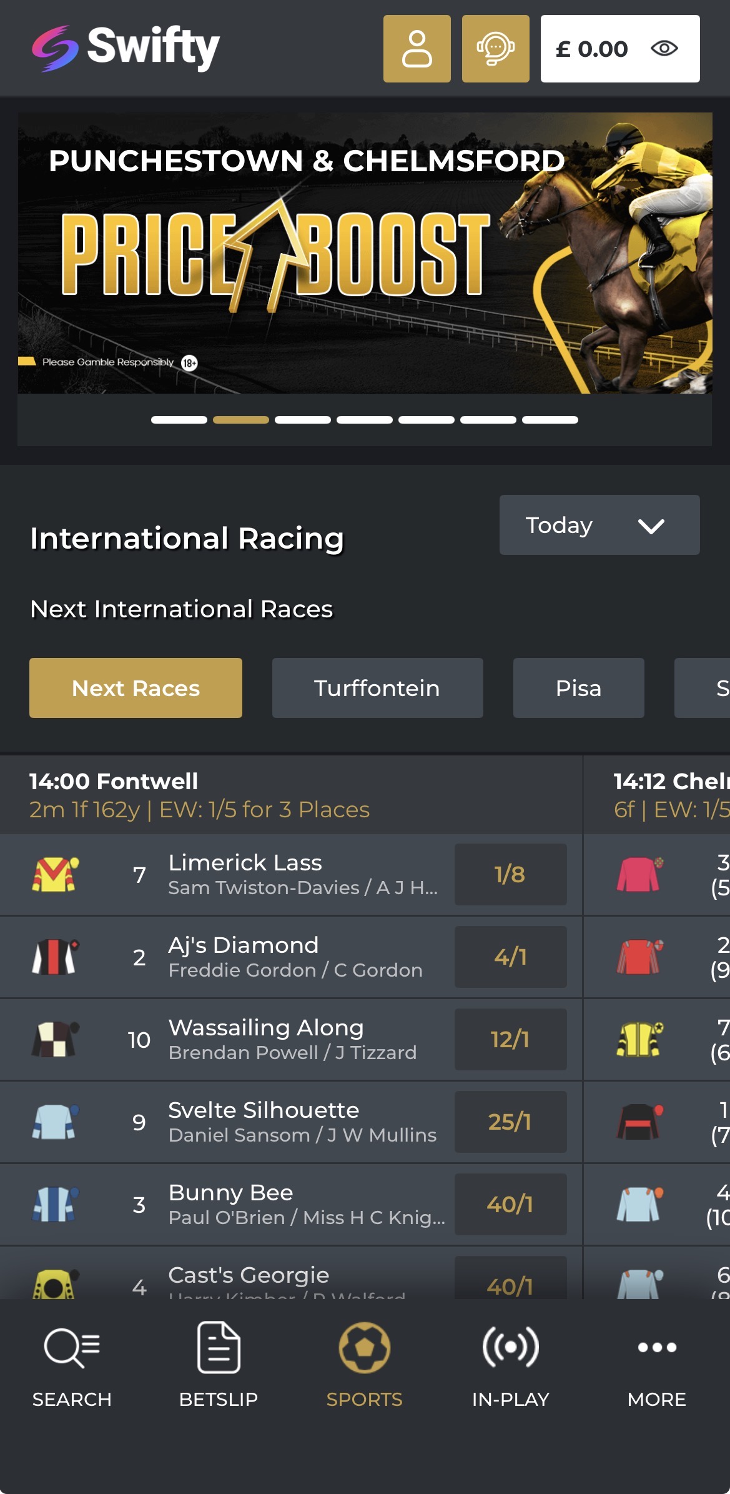730x1494 pixels.
Task: Switch to the Turffontein tab
Action: (x=377, y=688)
